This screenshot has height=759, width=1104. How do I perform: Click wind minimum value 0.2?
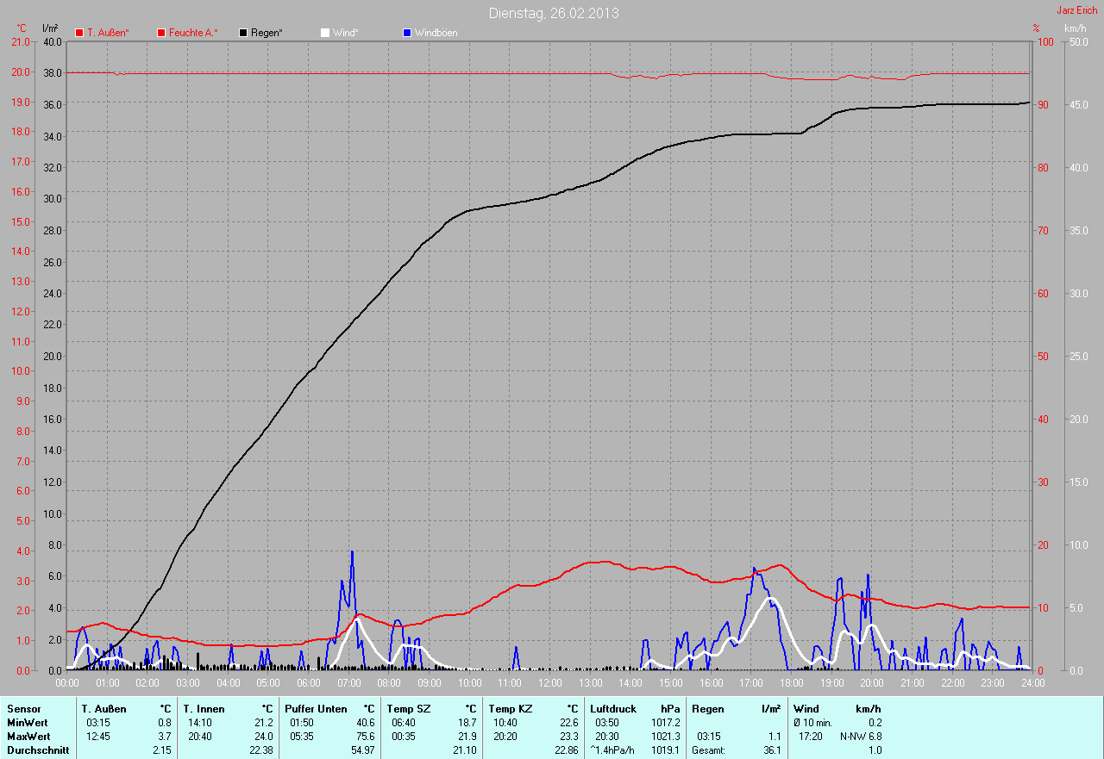pyautogui.click(x=875, y=723)
